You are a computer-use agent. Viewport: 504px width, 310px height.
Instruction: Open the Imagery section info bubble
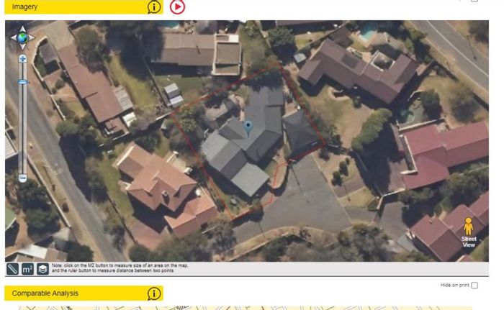(154, 6)
